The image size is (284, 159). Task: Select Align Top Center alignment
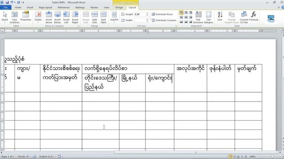point(186,13)
